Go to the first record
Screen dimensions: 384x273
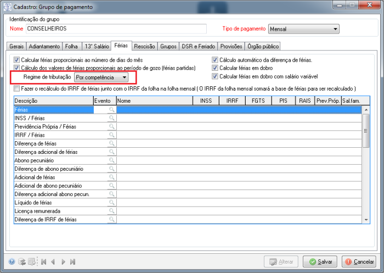(x=43, y=262)
